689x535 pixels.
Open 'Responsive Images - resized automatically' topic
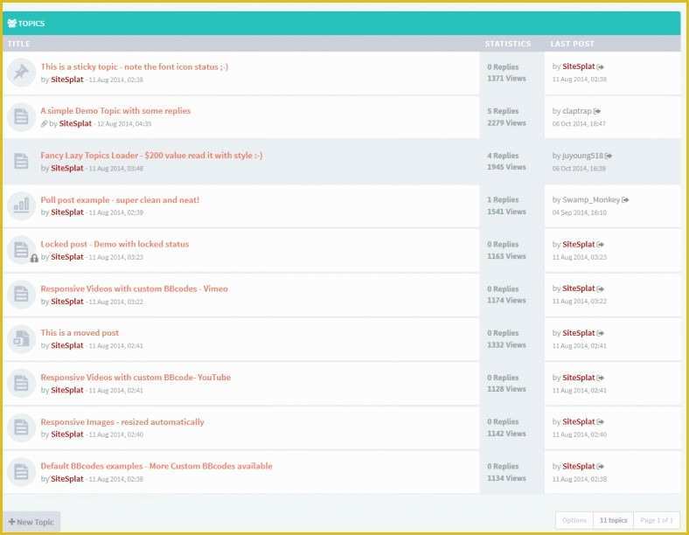122,422
